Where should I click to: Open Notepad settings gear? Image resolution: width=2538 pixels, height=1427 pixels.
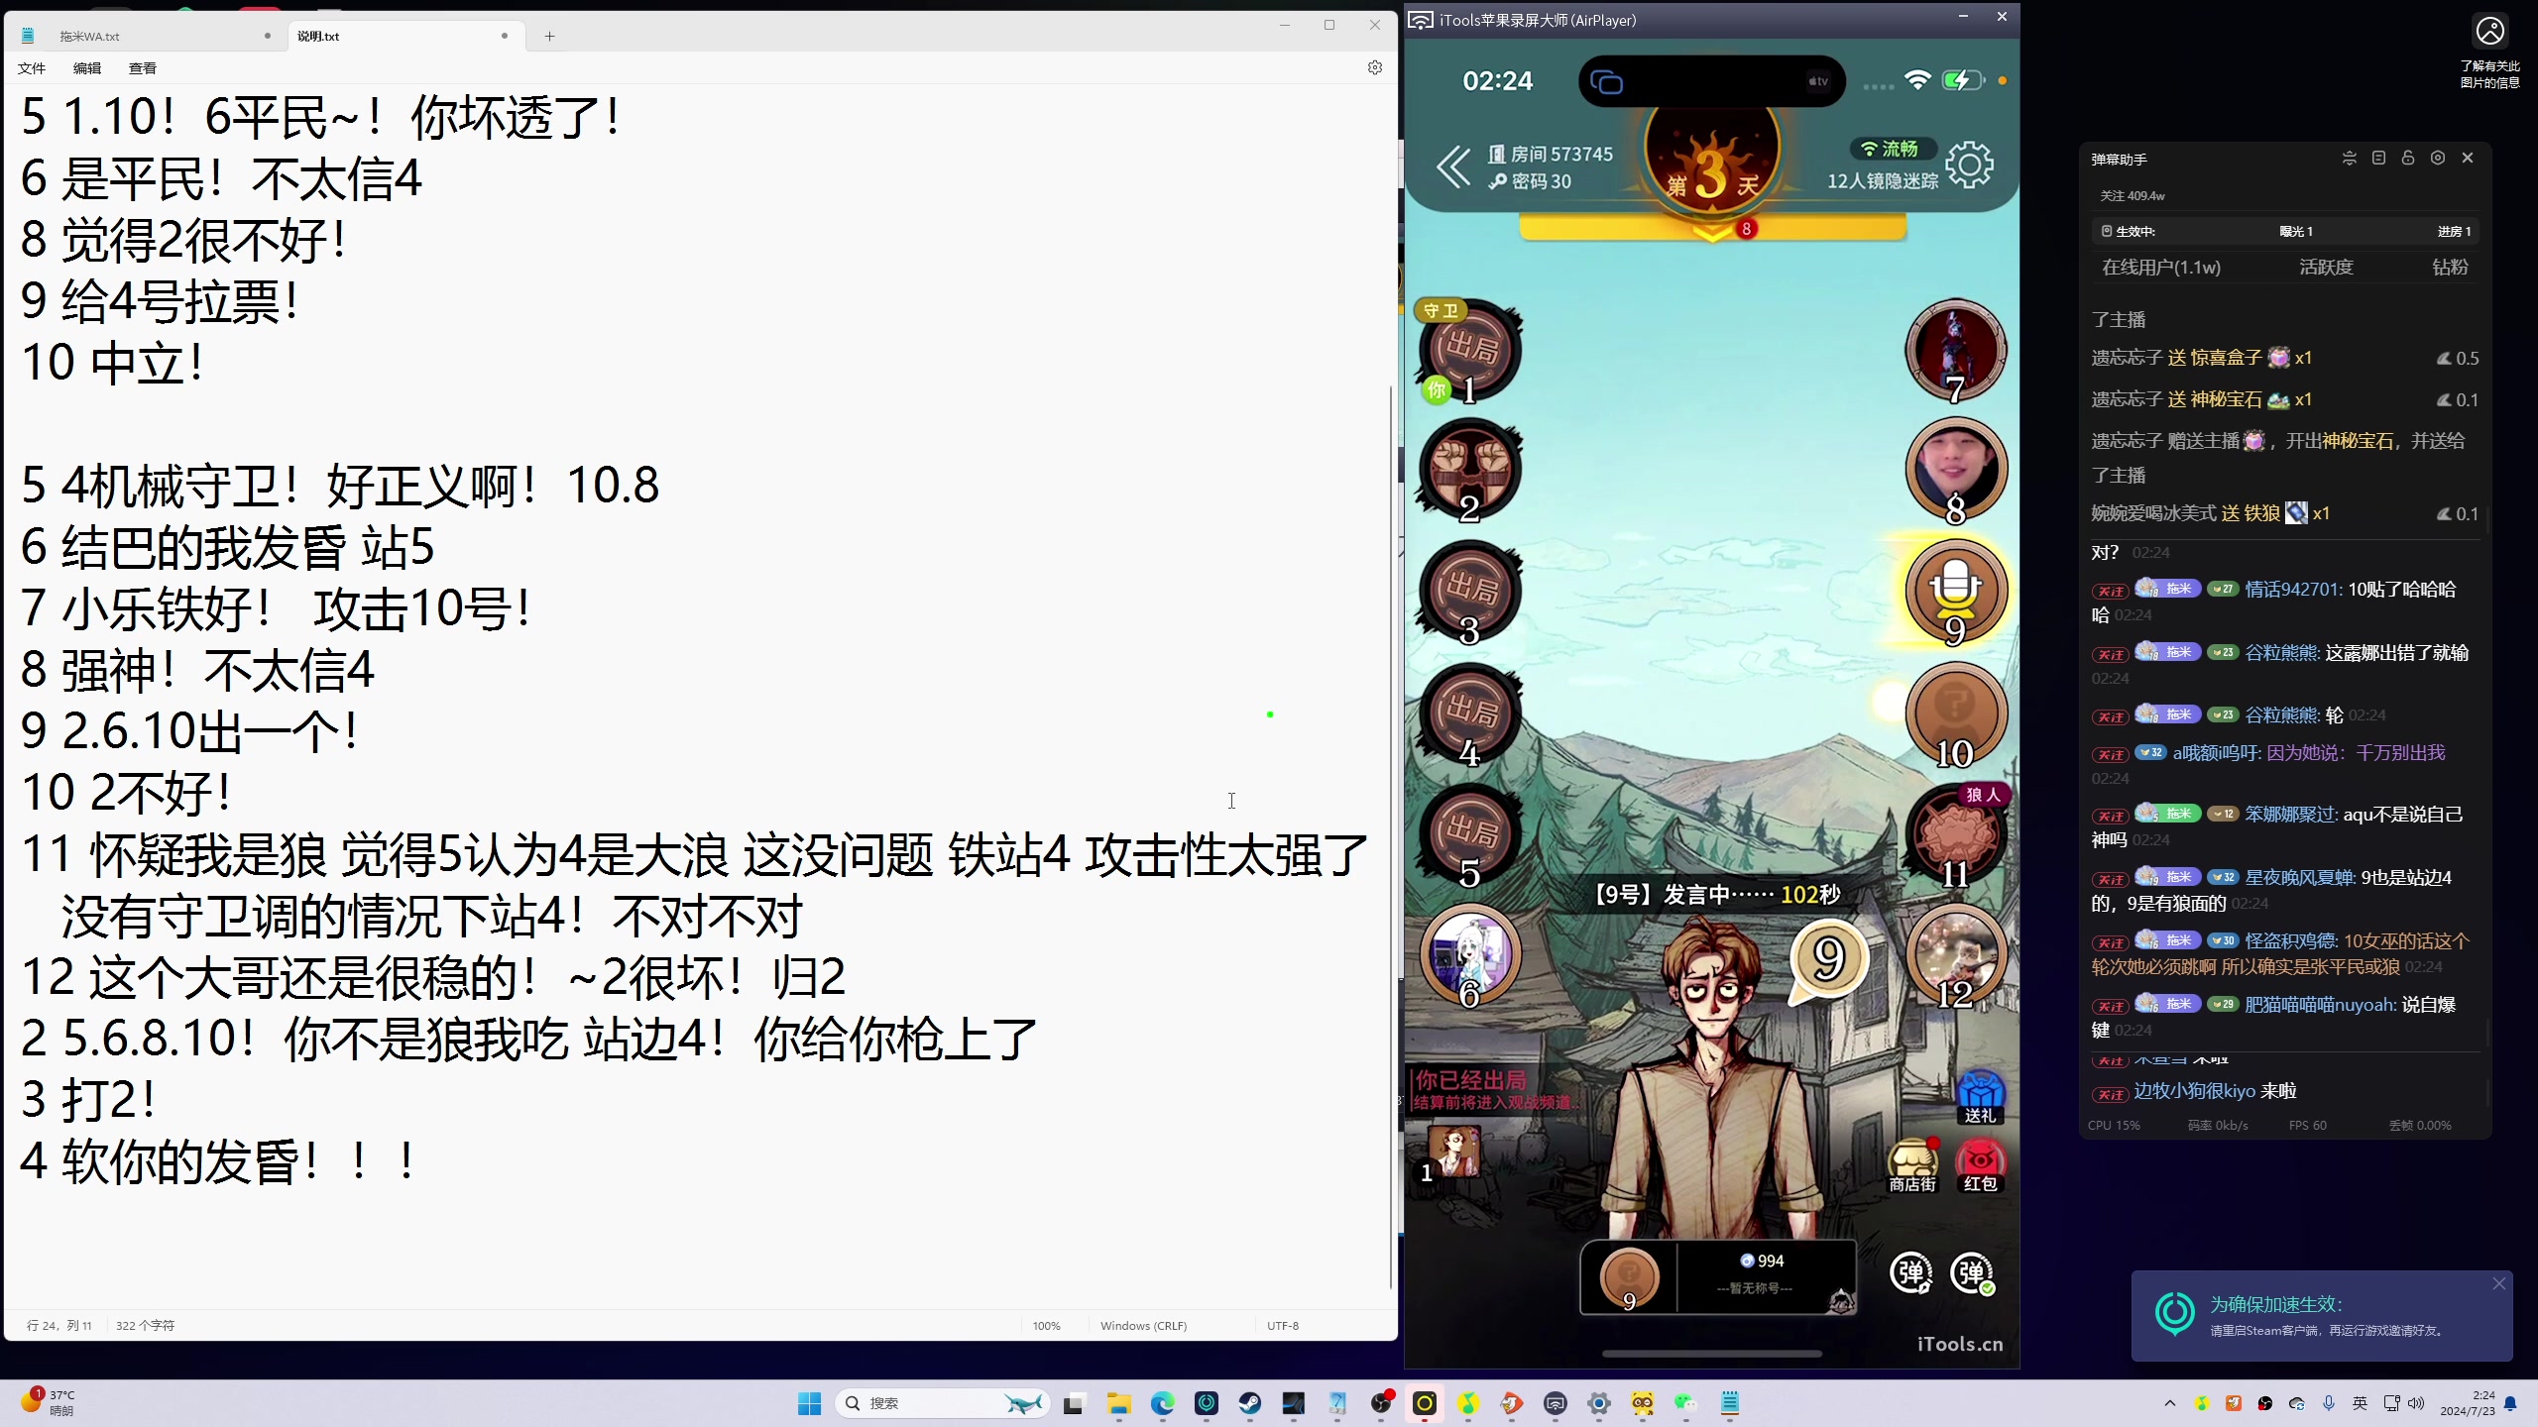1375,67
